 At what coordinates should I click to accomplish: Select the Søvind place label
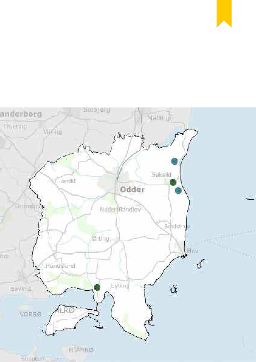[21, 289]
